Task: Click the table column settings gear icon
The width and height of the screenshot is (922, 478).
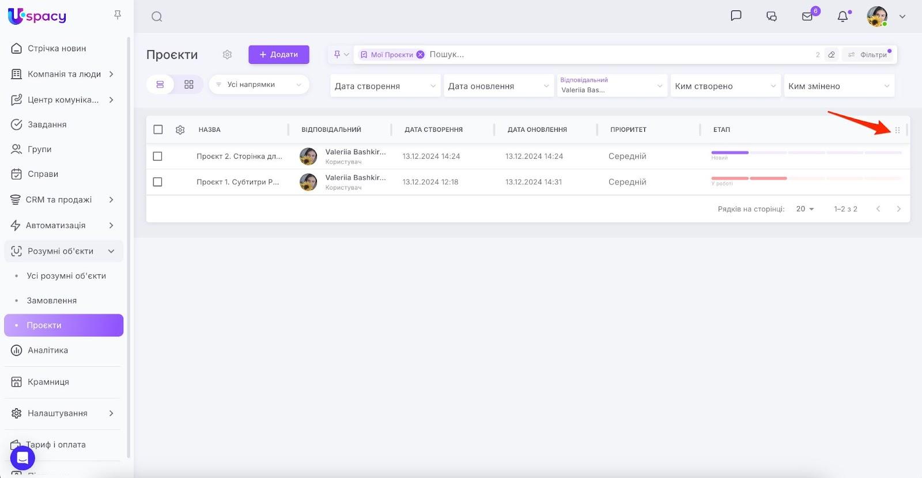Action: 180,130
